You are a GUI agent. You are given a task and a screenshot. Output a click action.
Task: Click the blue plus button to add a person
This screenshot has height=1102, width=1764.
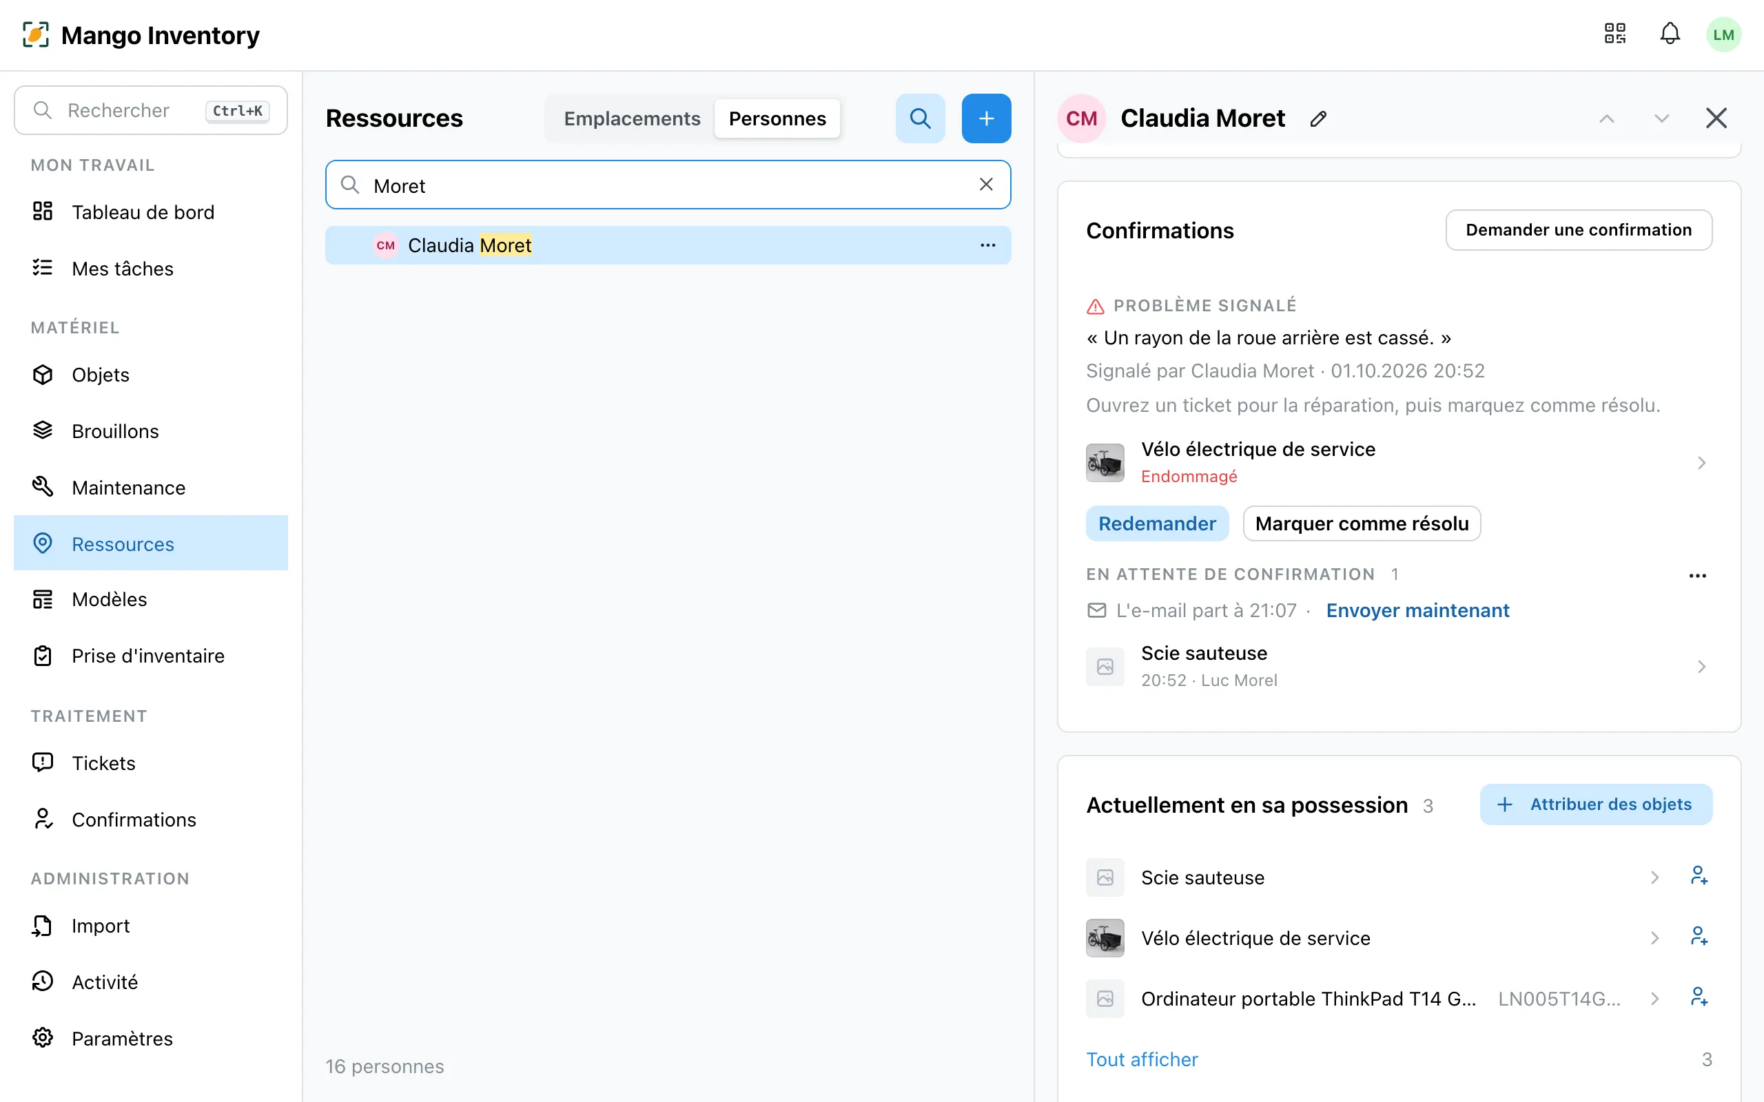pos(986,118)
